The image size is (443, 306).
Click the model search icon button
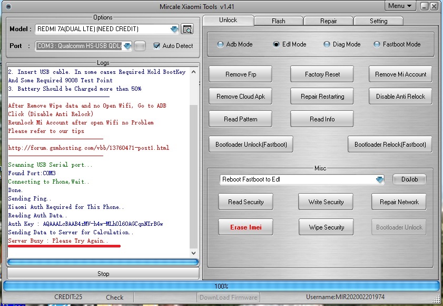[x=187, y=29]
